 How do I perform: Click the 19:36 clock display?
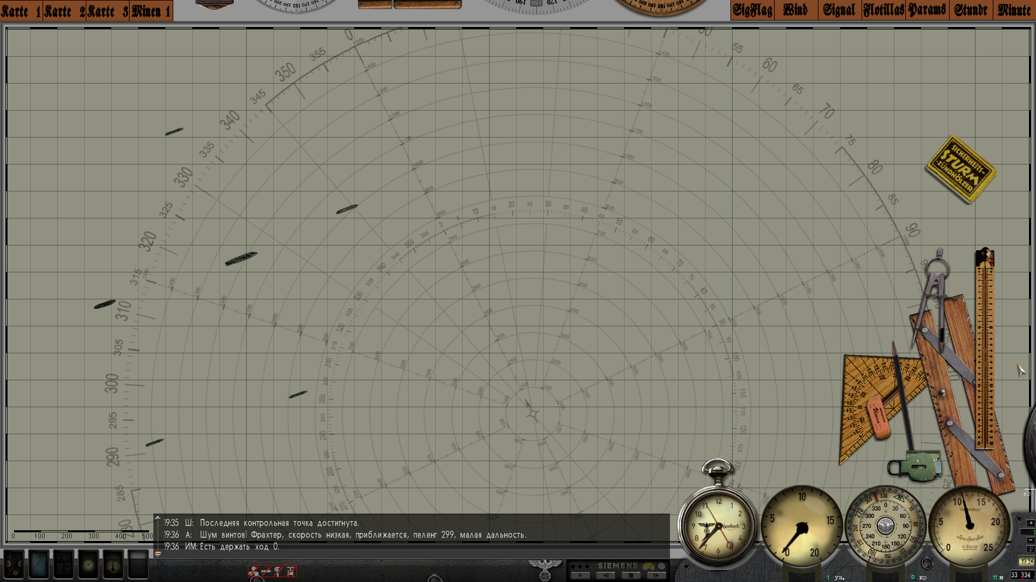[x=1026, y=561]
